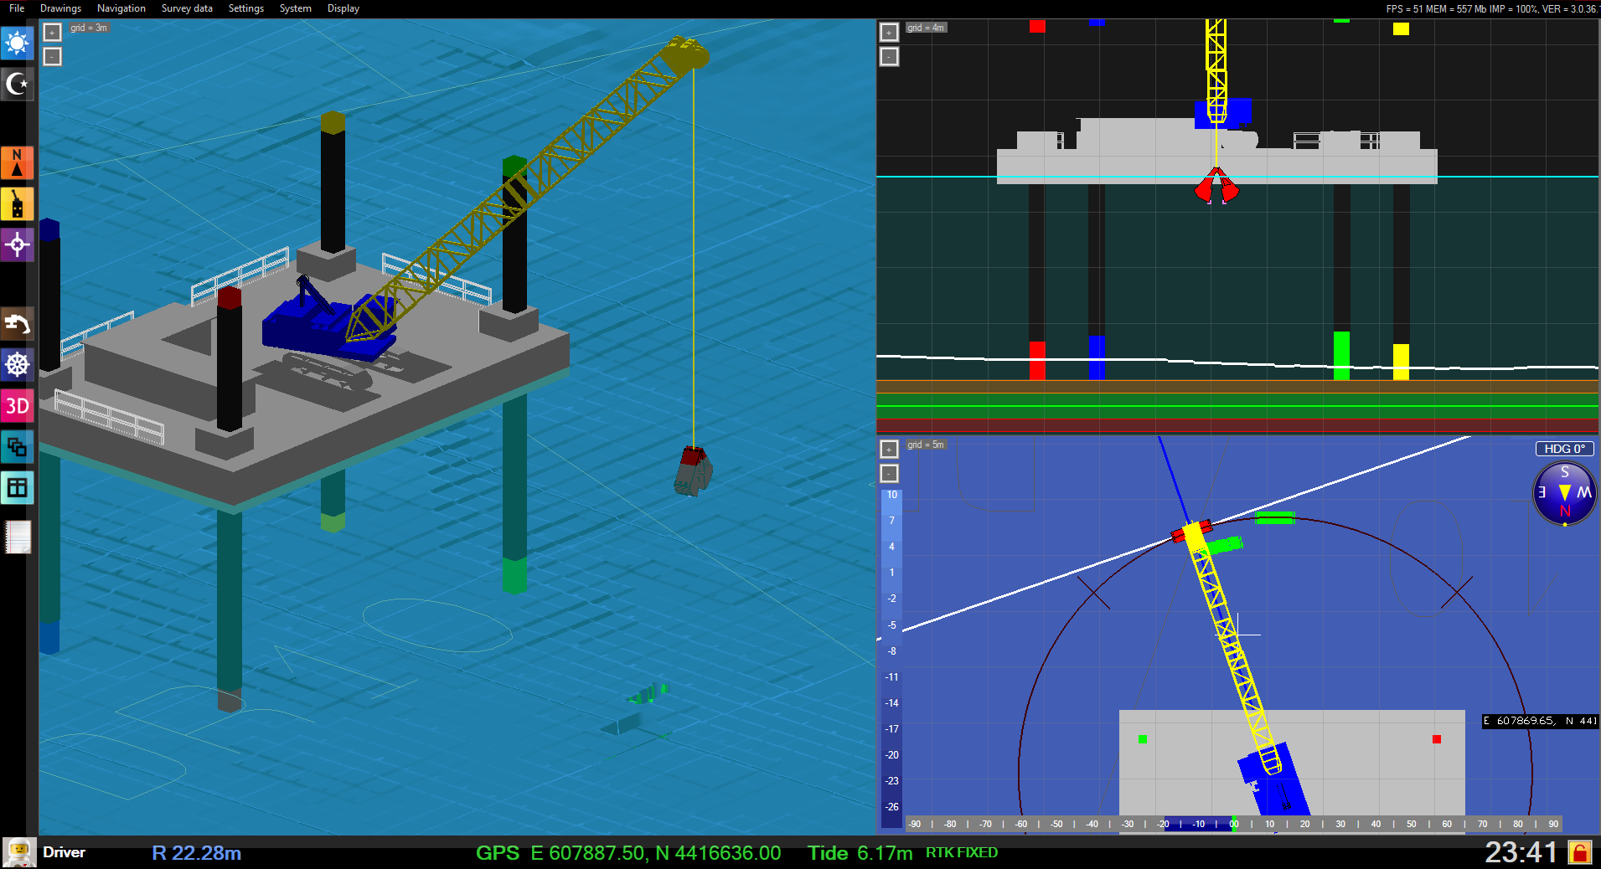
Task: Zoom out the plan view
Action: 889,473
